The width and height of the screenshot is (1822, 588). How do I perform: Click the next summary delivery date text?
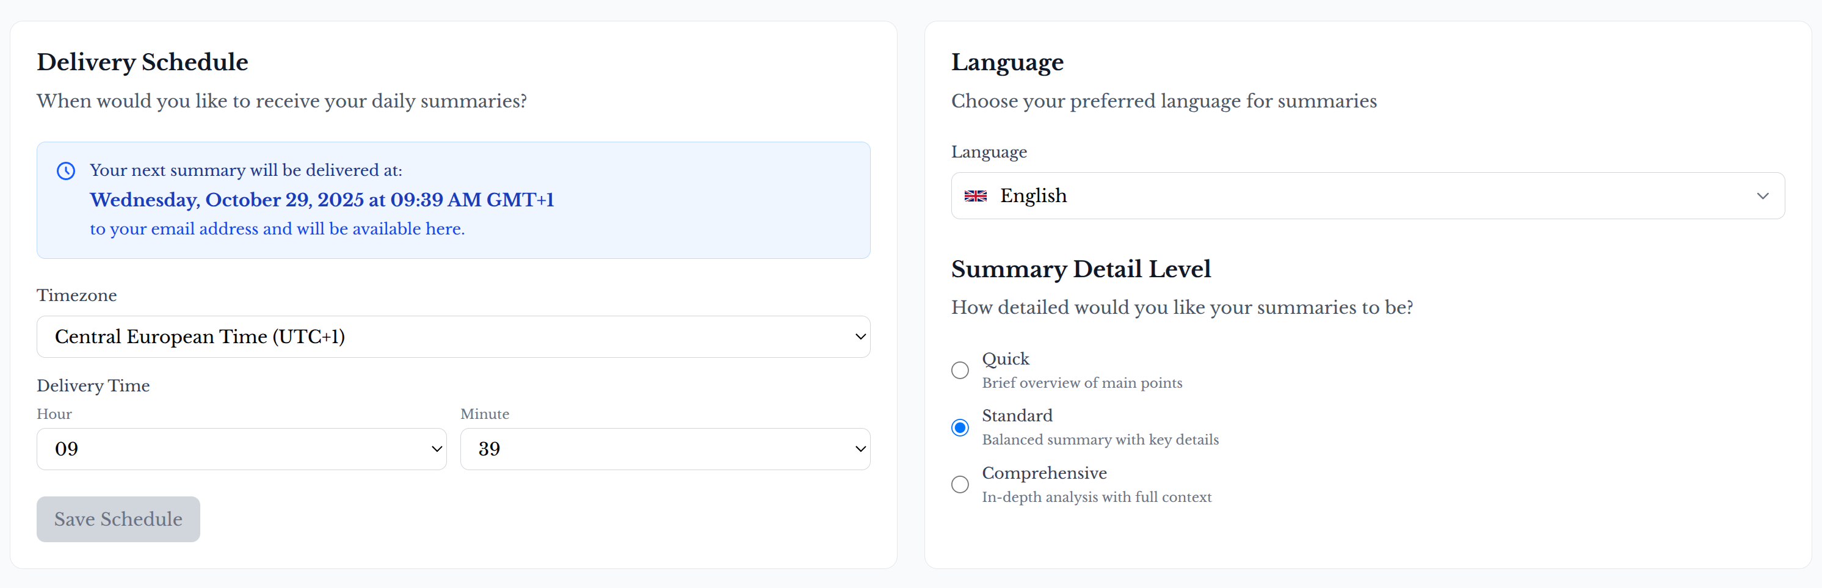(322, 200)
